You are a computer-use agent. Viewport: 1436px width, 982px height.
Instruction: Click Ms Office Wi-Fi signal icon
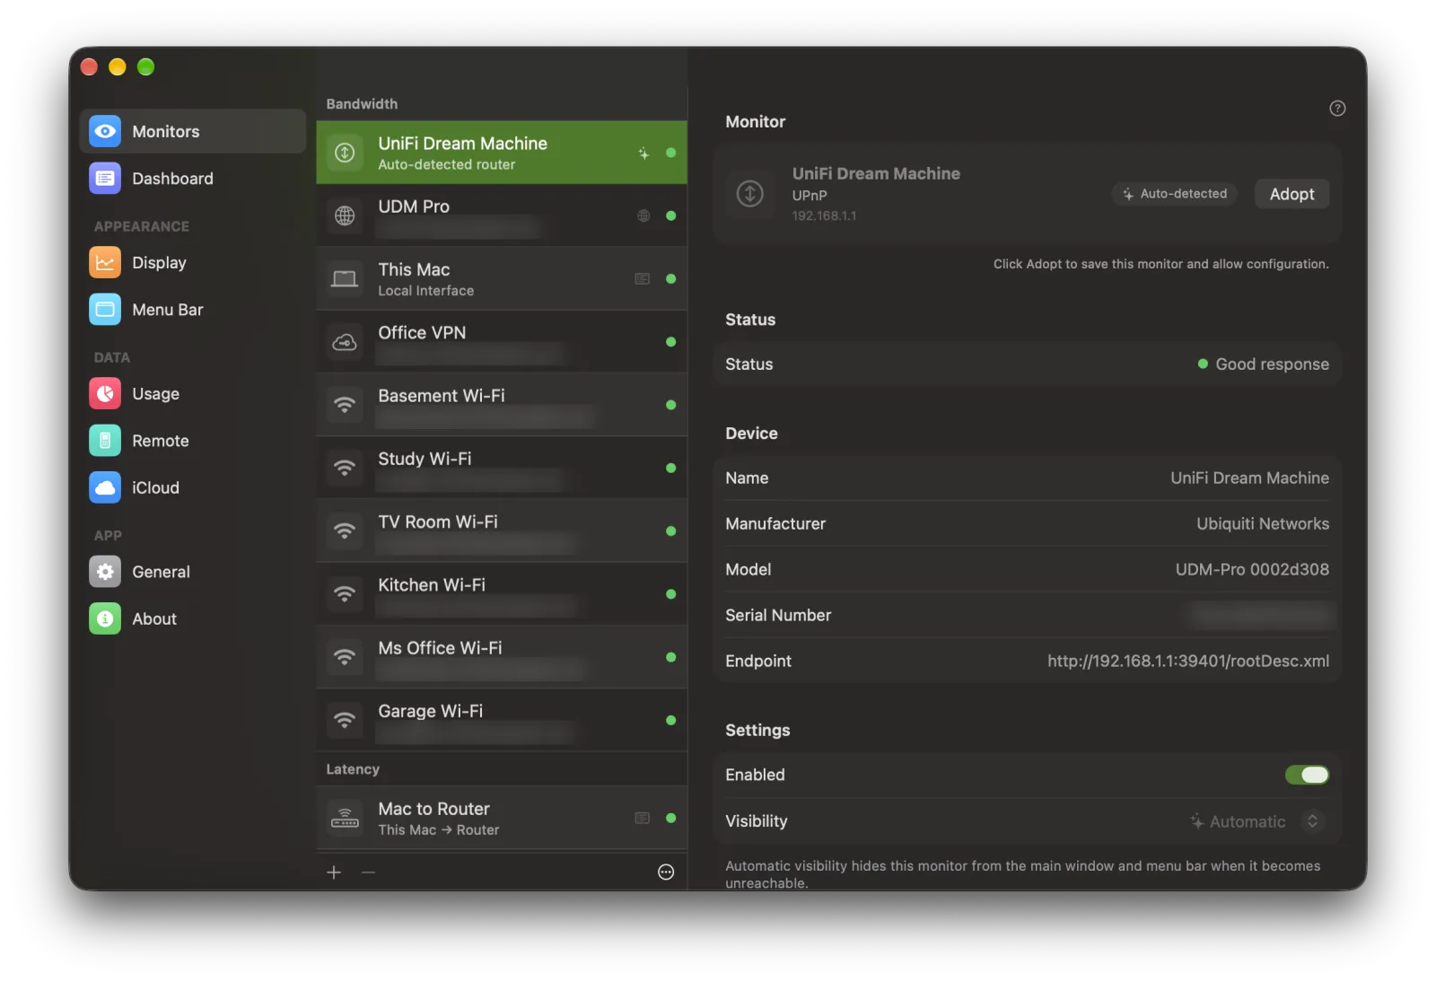[x=345, y=657]
